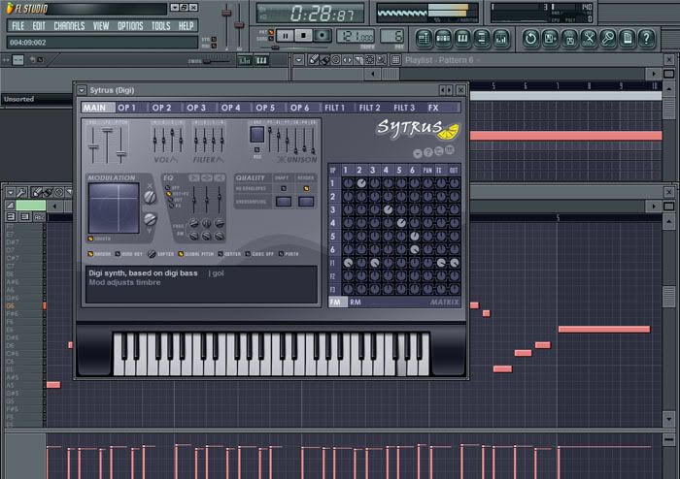680x479 pixels.
Task: Open the project info document icon
Action: point(628,39)
